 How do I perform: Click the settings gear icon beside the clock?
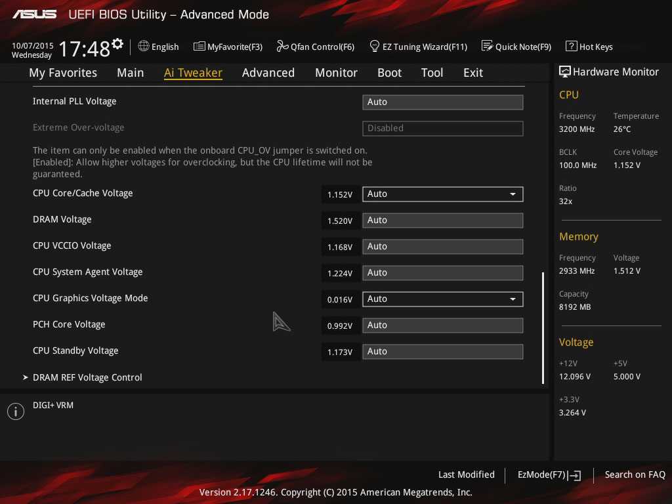click(x=117, y=44)
